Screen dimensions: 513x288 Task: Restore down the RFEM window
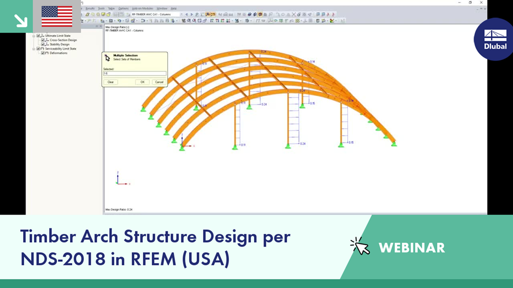470,2
